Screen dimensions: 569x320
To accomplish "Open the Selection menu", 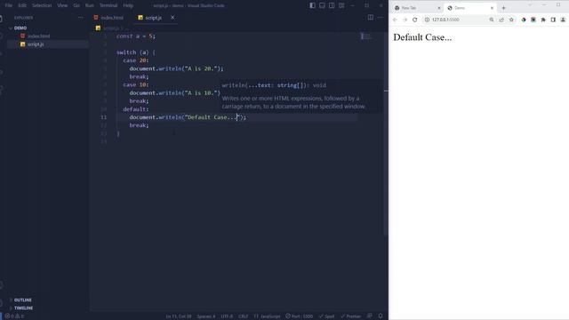I will coord(42,5).
